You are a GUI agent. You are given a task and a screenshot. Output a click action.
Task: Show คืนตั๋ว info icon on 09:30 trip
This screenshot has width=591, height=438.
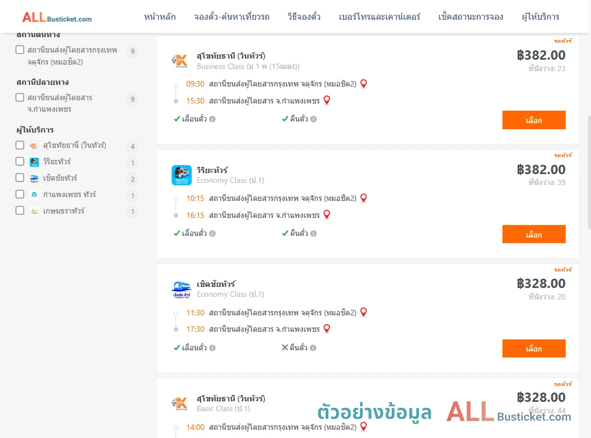(314, 119)
